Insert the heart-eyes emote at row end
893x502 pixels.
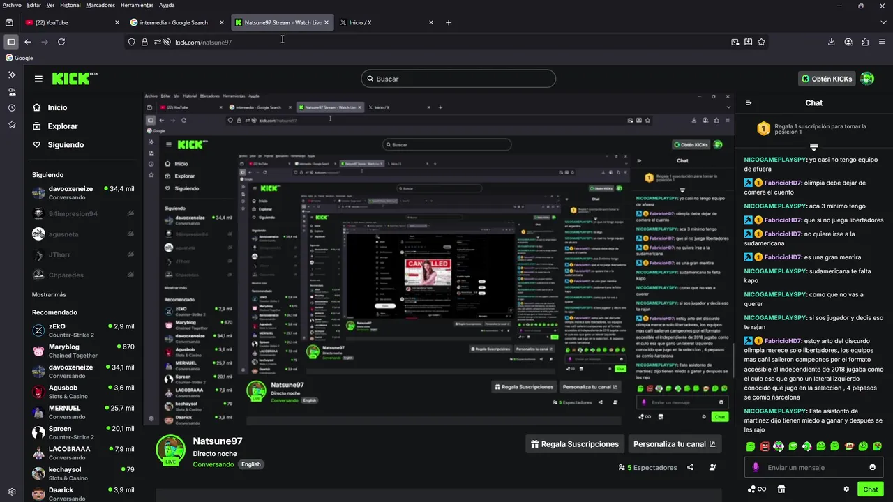pos(877,446)
